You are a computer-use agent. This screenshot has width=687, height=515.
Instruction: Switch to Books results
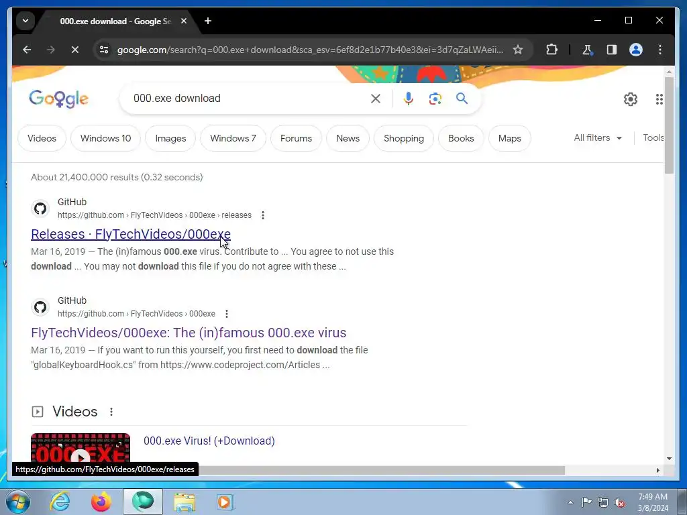tap(461, 138)
